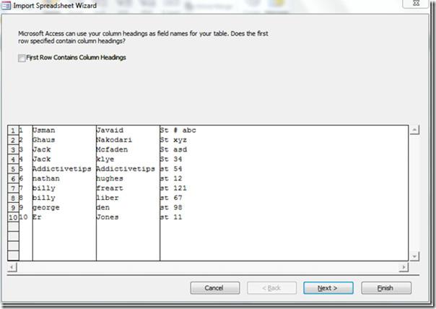
Task: Click the cell containing st 54
Action: click(284, 169)
